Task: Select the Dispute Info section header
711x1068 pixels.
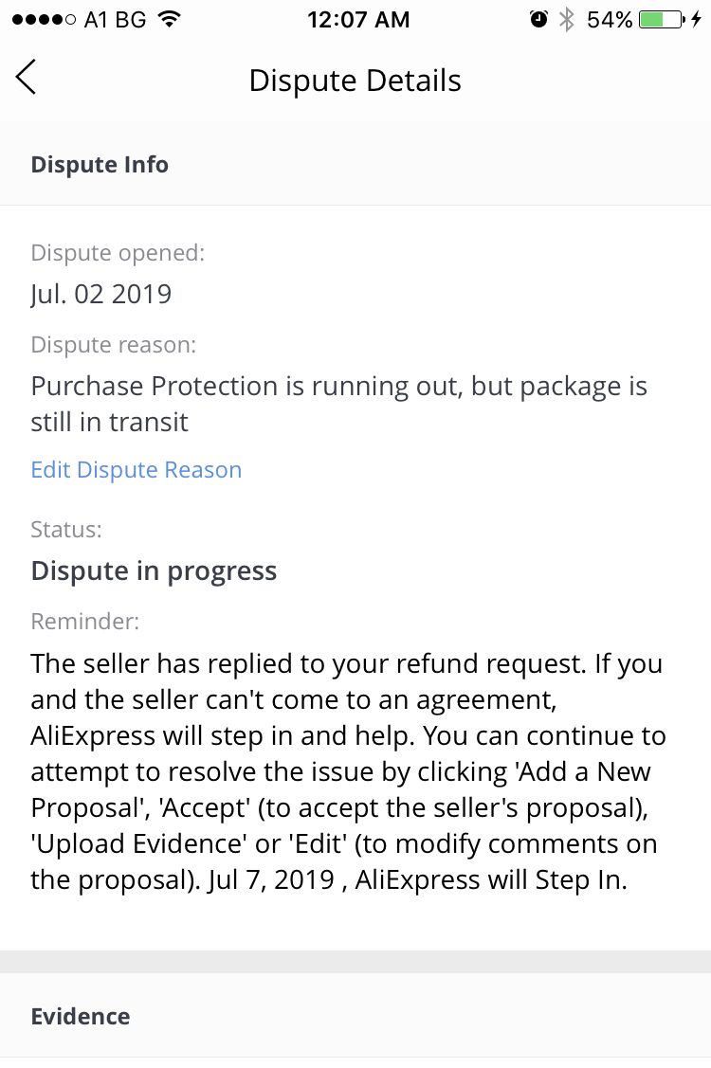Action: click(x=100, y=165)
